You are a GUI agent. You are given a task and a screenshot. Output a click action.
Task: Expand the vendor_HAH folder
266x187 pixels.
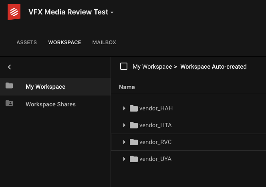click(124, 108)
